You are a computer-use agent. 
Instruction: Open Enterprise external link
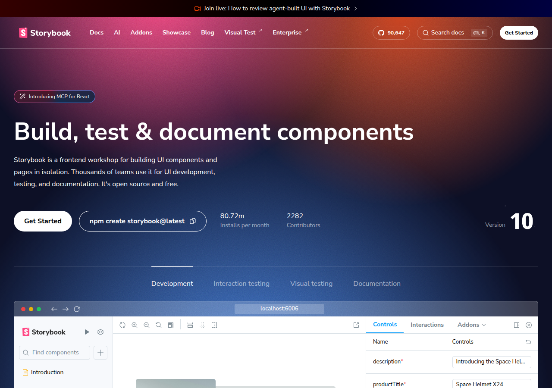[x=291, y=32]
